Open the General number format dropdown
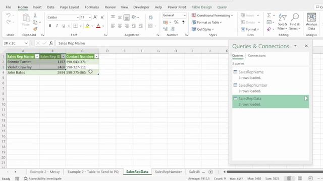Image resolution: width=323 pixels, height=181 pixels. pyautogui.click(x=185, y=16)
